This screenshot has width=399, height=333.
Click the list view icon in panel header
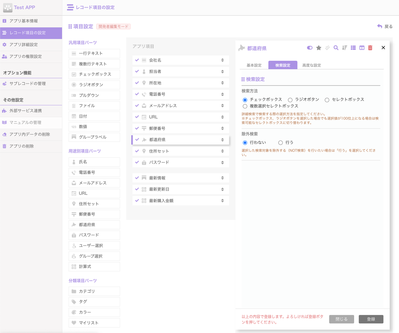353,48
